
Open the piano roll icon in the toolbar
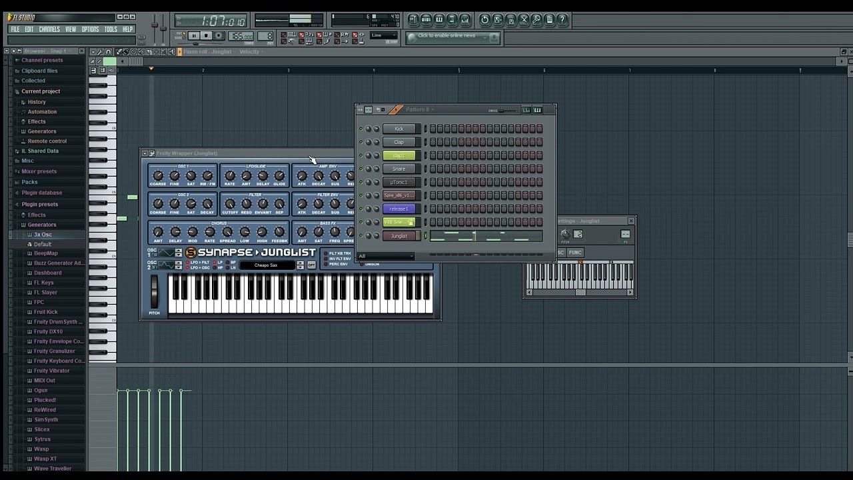(x=438, y=20)
